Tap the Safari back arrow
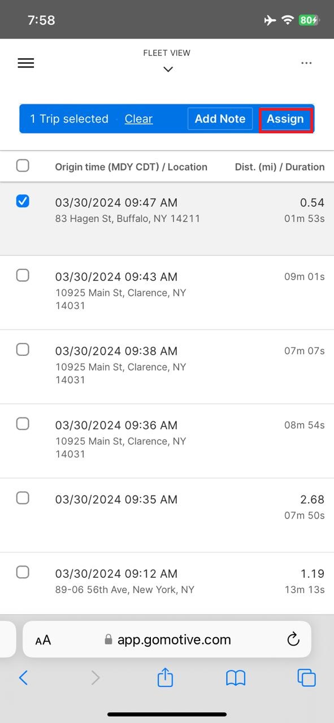Screen dimensions: 334x723 (23, 677)
